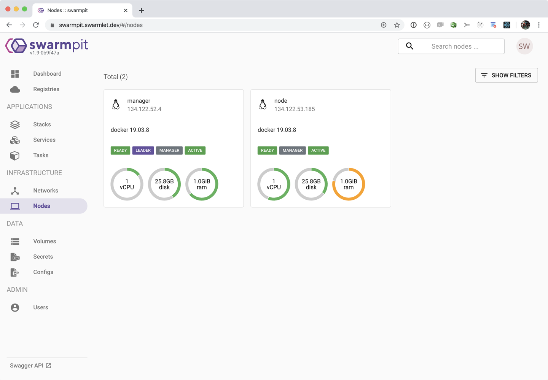Image resolution: width=548 pixels, height=380 pixels.
Task: Click the Stacks layers icon
Action: coord(15,125)
